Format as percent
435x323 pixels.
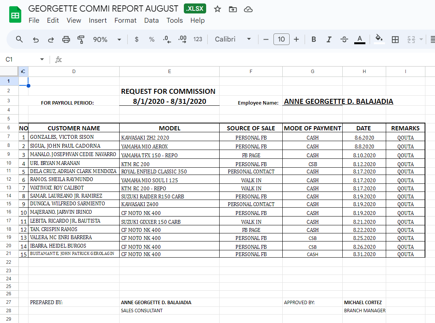point(152,39)
